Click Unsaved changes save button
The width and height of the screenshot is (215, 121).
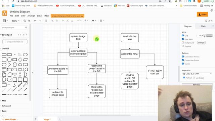click(x=68, y=16)
